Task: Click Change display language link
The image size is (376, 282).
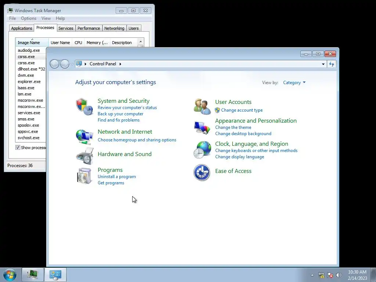Action: click(239, 157)
